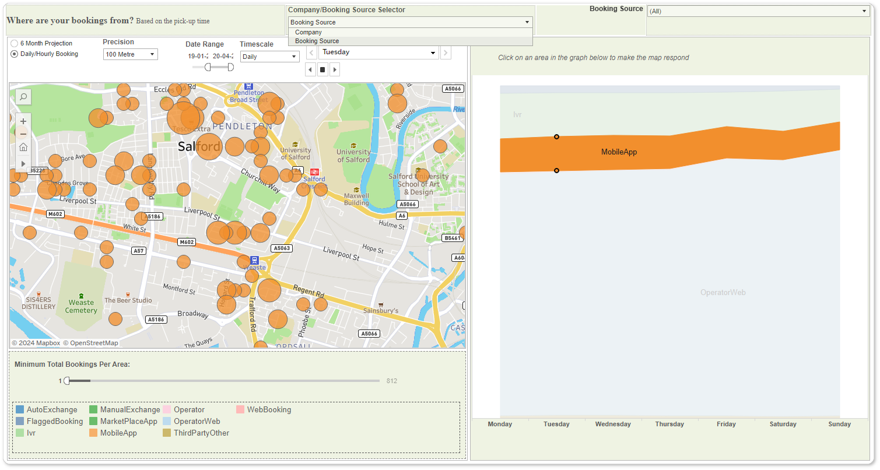Stop the day animation playback
The image size is (880, 470).
[x=322, y=69]
